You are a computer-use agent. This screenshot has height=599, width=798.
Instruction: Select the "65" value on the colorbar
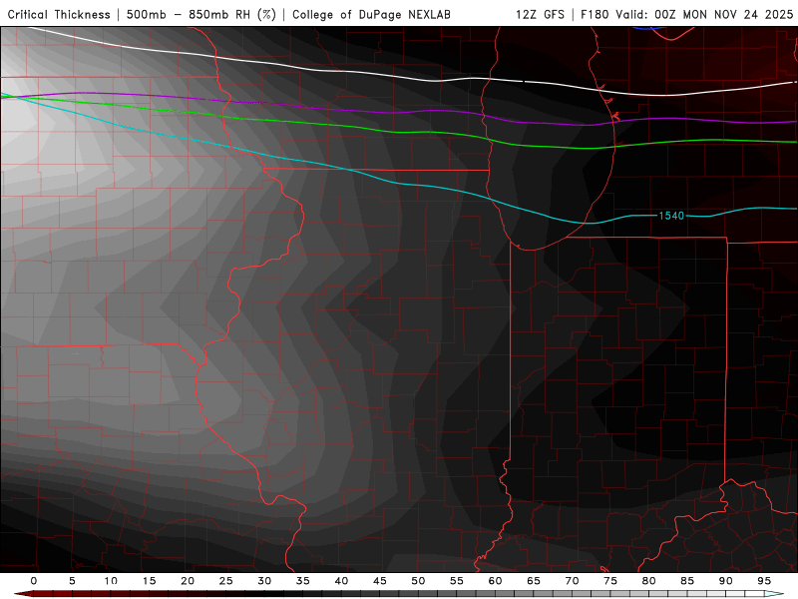tap(534, 581)
